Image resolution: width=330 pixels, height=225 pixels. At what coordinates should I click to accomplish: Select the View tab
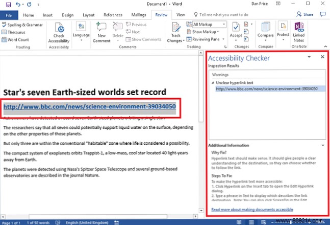coord(181,15)
